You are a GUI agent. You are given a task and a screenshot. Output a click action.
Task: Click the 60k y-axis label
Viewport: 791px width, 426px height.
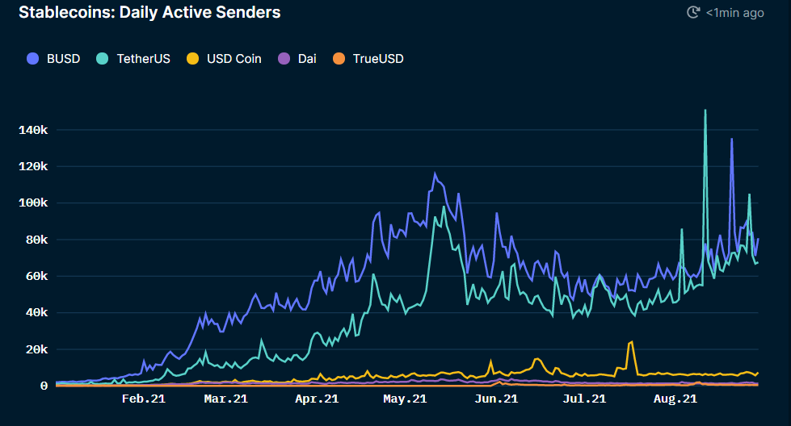37,276
